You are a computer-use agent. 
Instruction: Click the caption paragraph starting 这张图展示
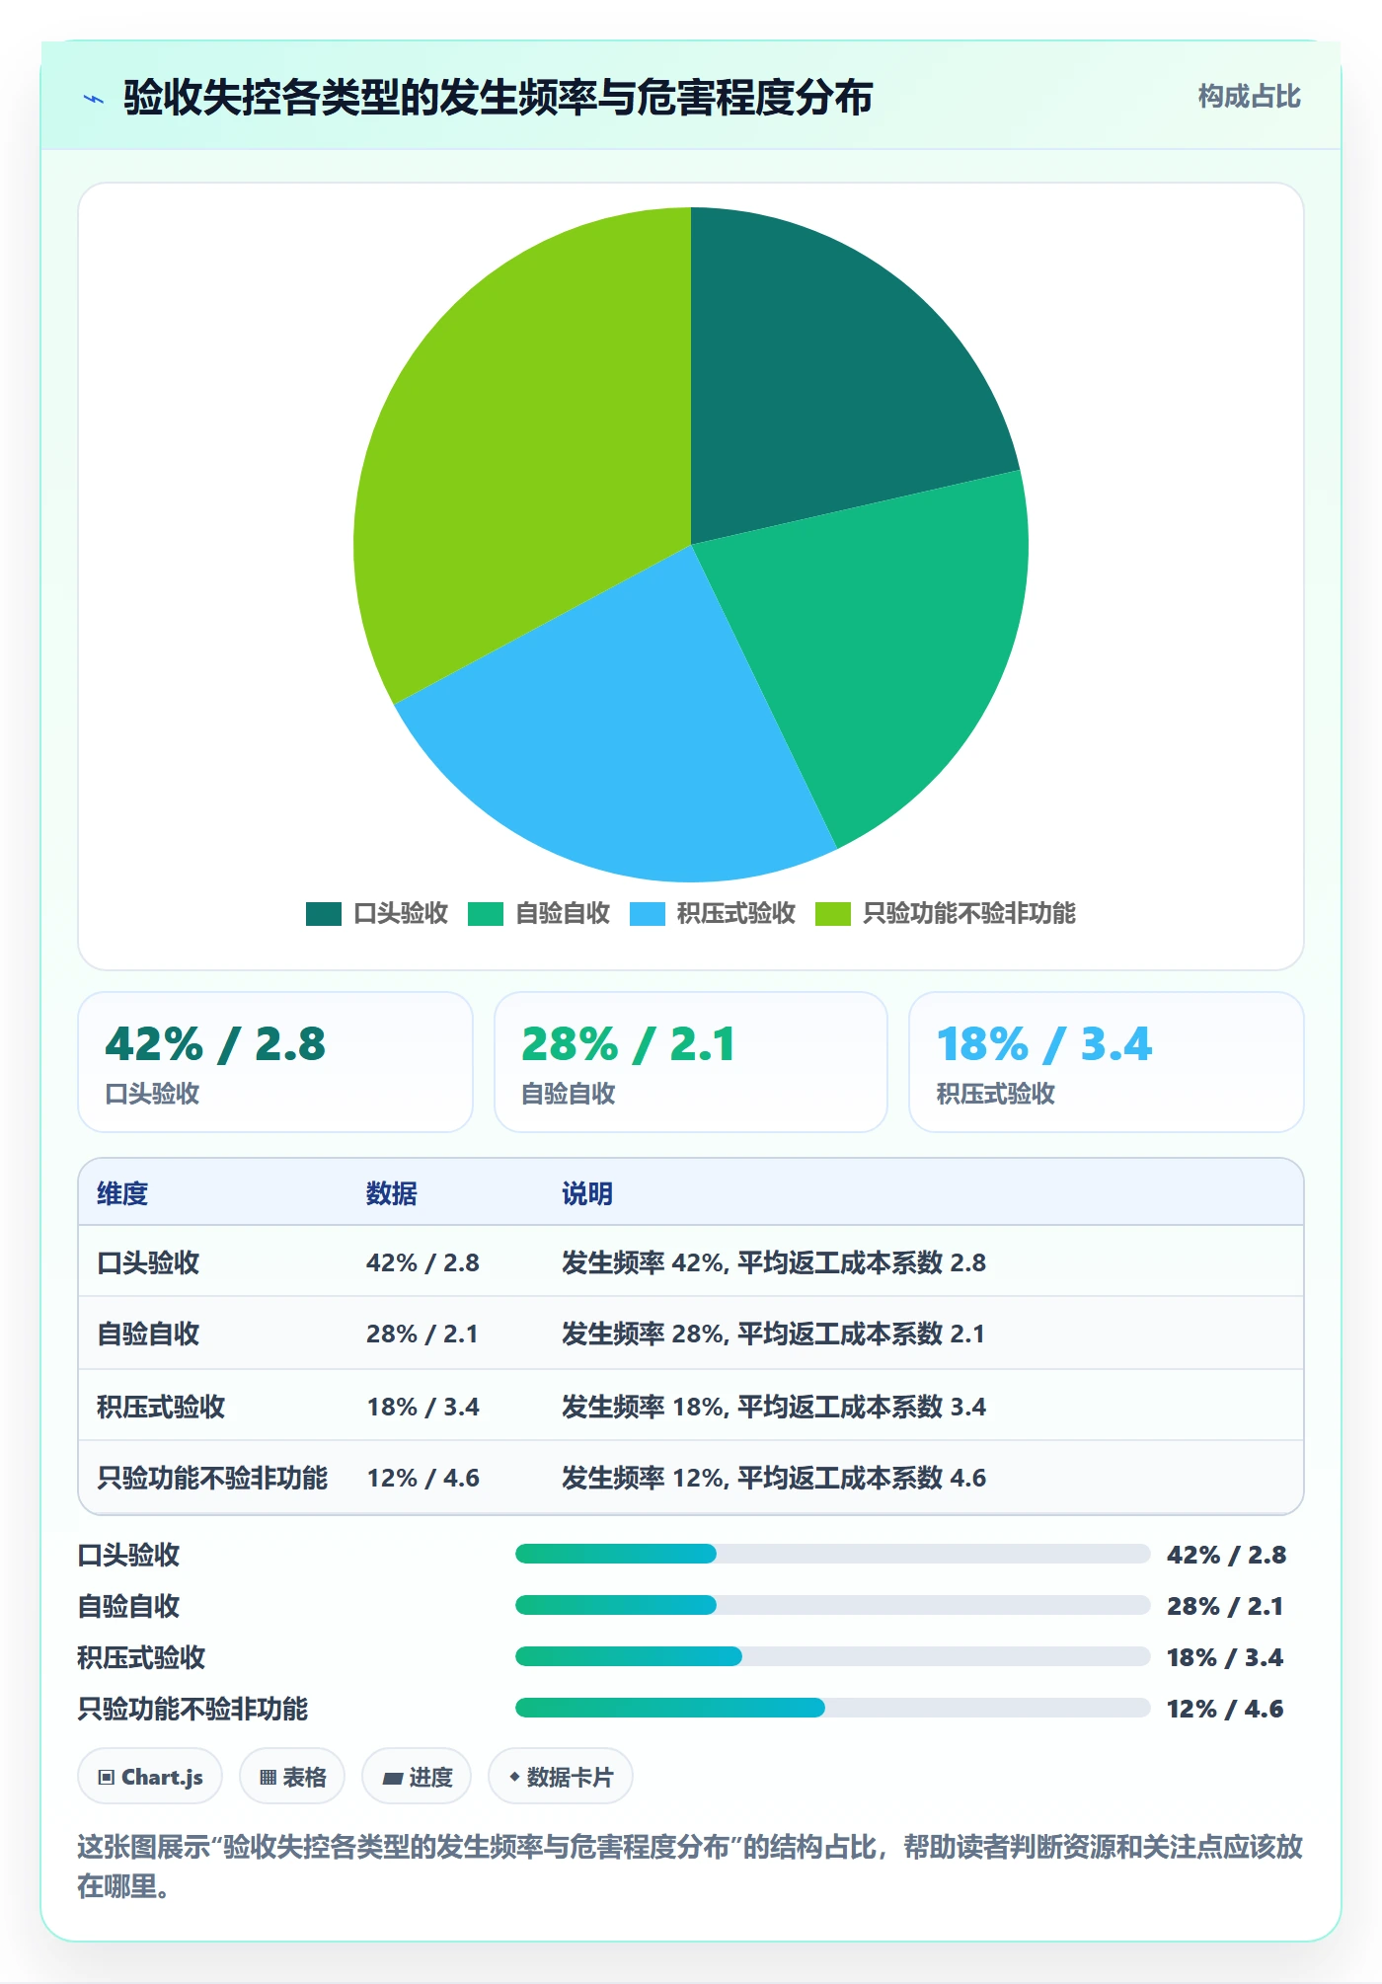(691, 1866)
